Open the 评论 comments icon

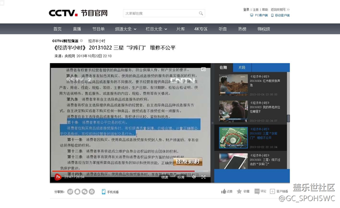point(257,191)
